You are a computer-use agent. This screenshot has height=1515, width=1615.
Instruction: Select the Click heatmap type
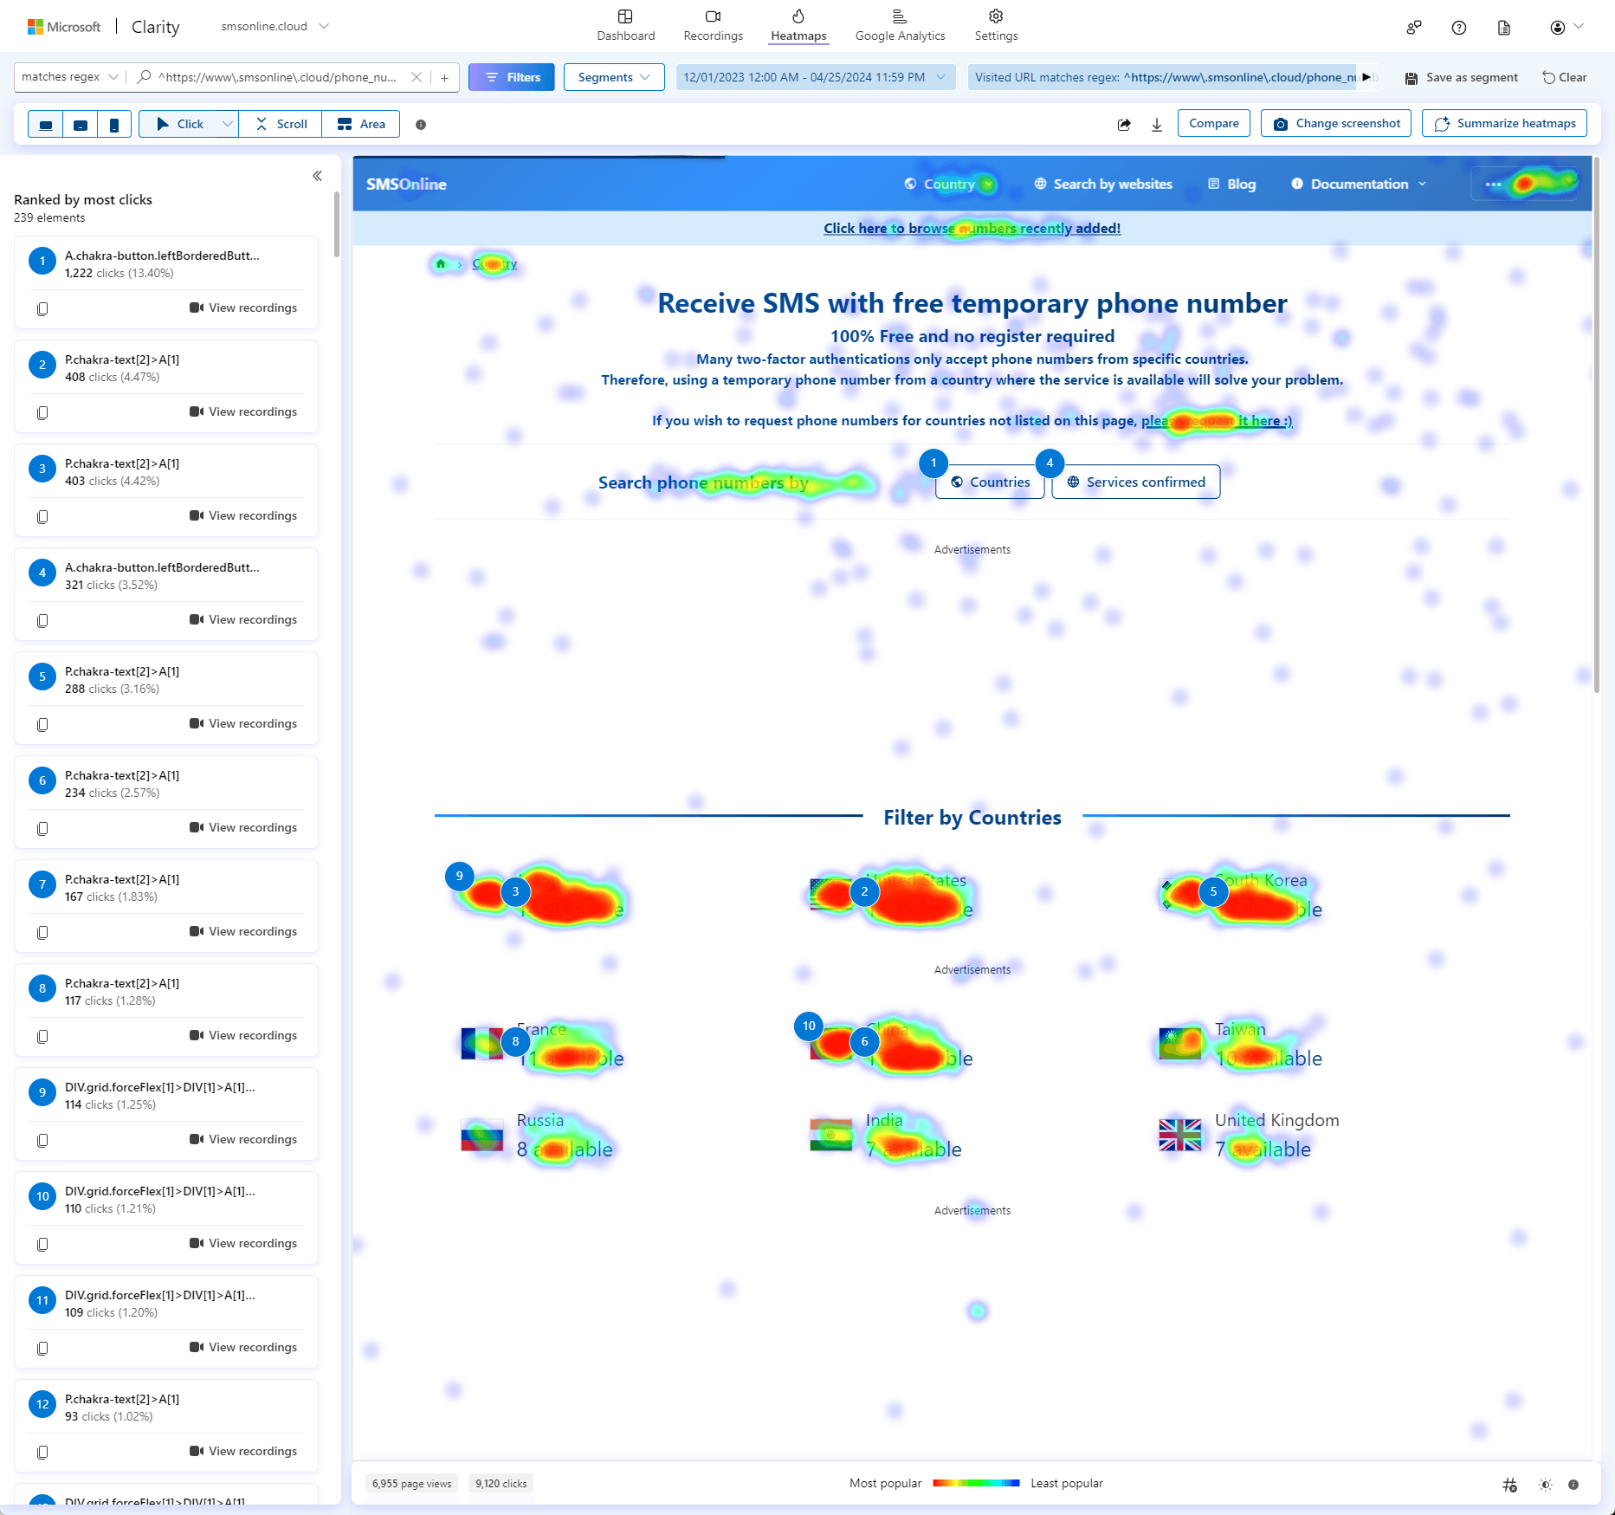(179, 124)
